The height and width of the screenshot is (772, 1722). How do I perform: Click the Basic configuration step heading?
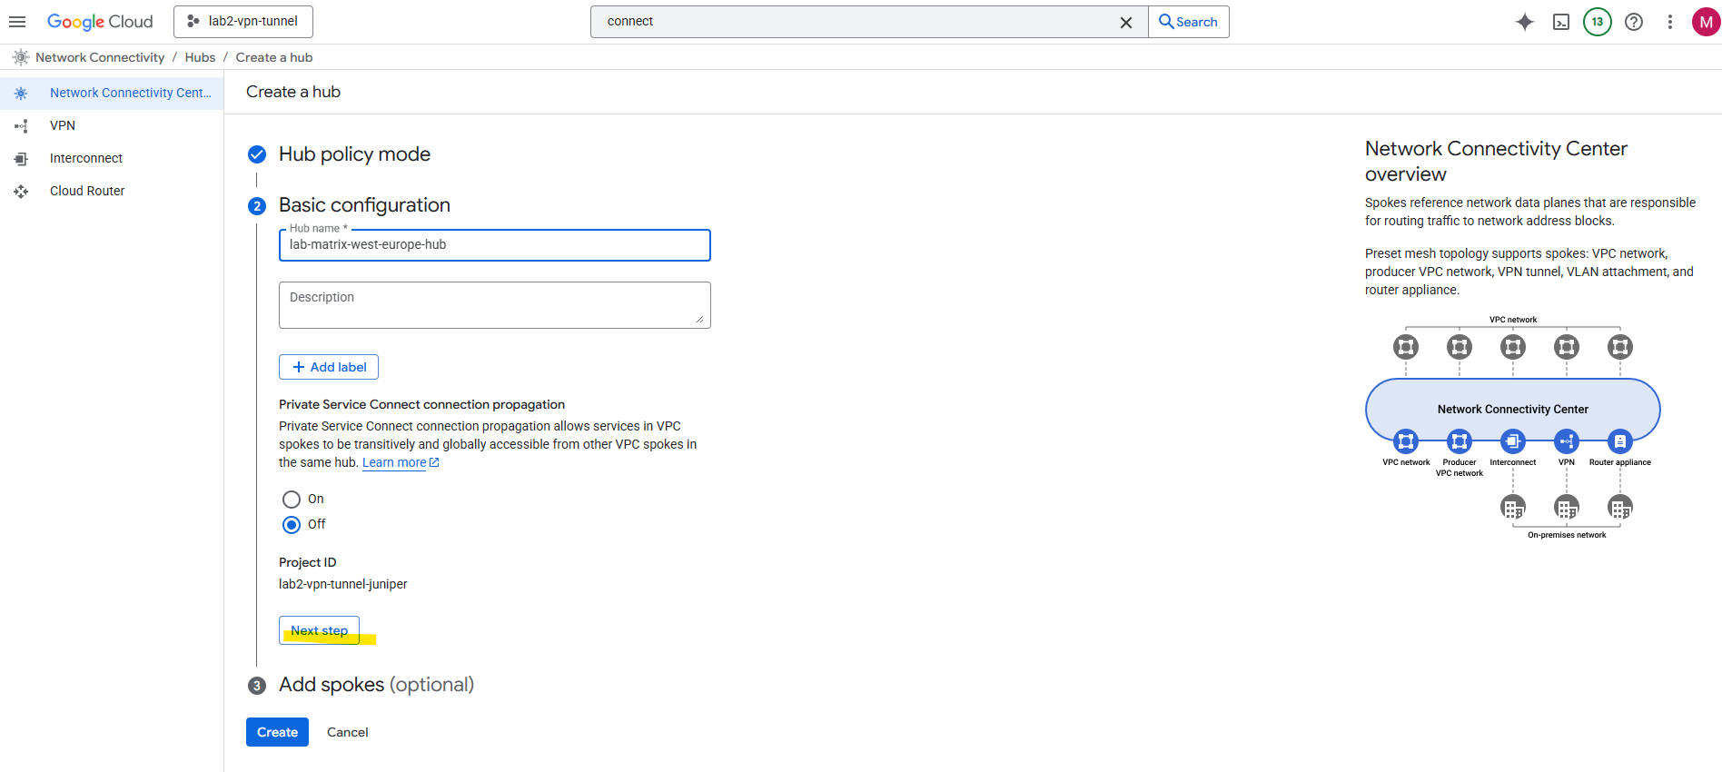pos(364,205)
